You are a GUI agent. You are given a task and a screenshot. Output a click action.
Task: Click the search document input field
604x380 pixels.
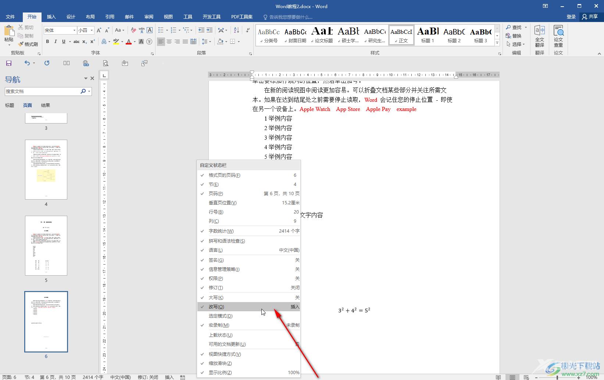tap(42, 91)
